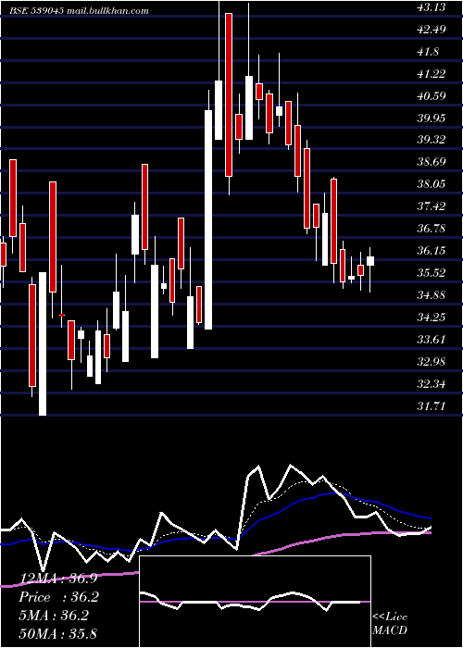Click the '12MA : 36.9' readout
The height and width of the screenshot is (648, 463).
tap(58, 579)
